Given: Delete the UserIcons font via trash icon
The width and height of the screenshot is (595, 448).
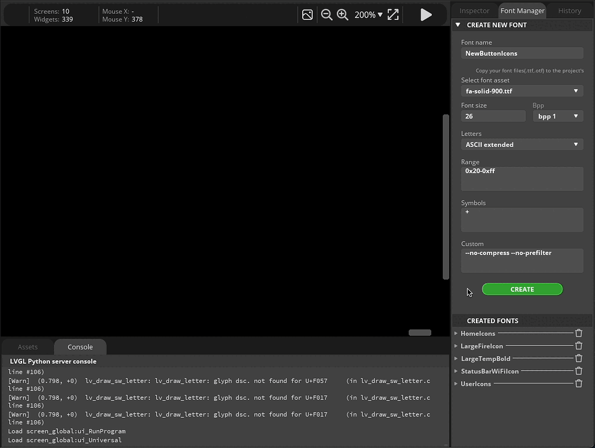Looking at the screenshot, I should click(x=578, y=384).
